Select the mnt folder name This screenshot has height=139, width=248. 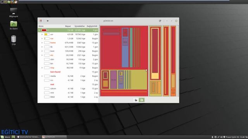(52, 93)
